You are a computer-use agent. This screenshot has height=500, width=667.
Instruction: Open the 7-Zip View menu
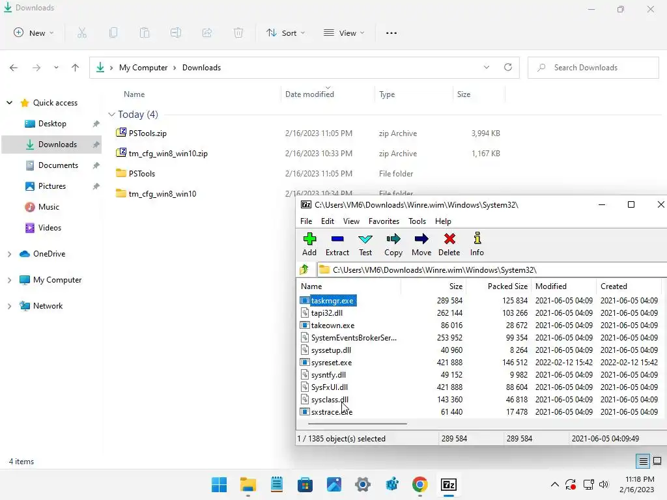click(x=351, y=221)
